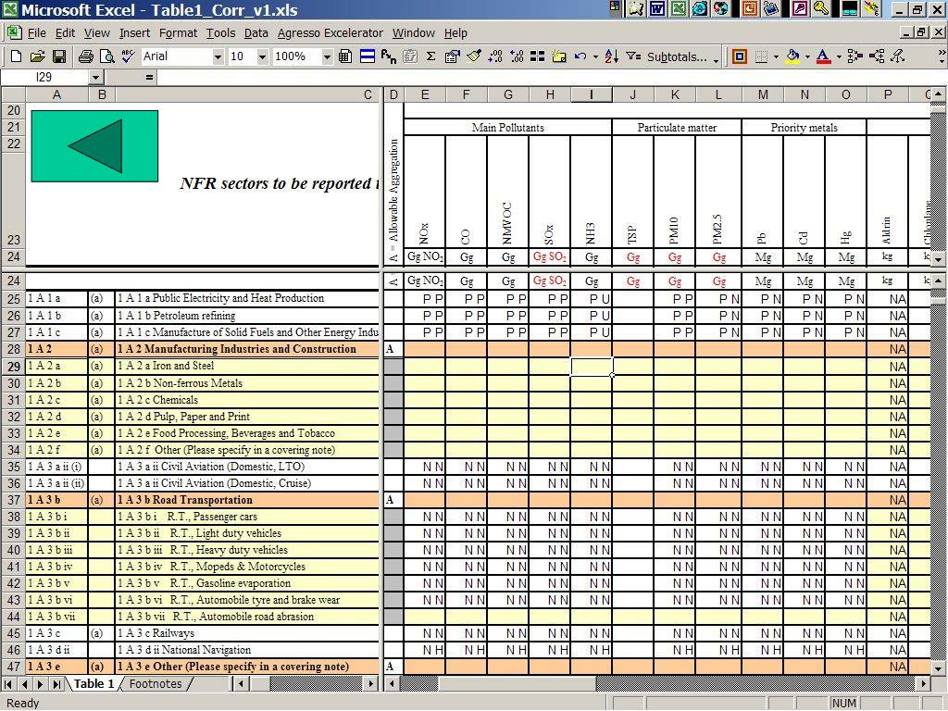
Task: Open Print Preview from the toolbar
Action: 107,56
